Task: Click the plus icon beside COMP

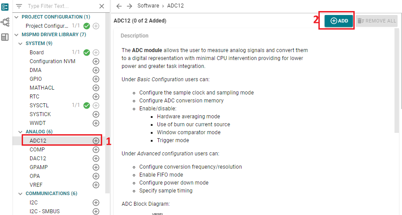Action: (96, 149)
